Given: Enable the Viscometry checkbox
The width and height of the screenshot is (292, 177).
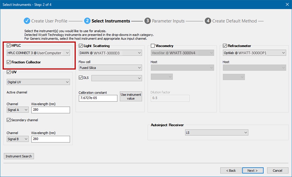Looking at the screenshot, I should point(153,46).
